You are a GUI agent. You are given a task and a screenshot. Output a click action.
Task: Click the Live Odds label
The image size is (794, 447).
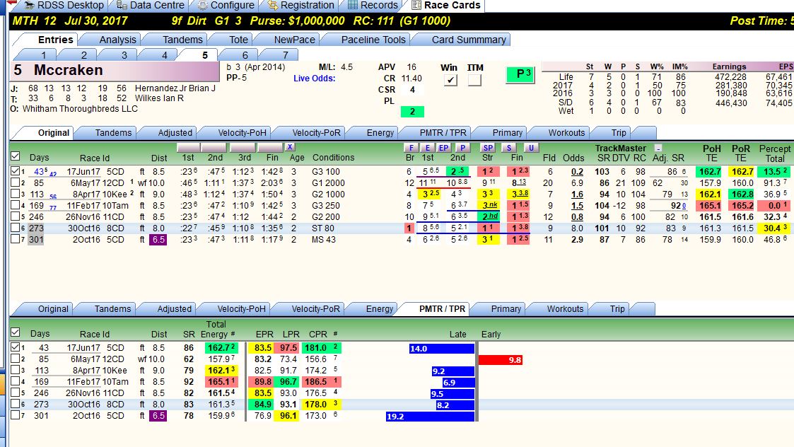click(314, 78)
